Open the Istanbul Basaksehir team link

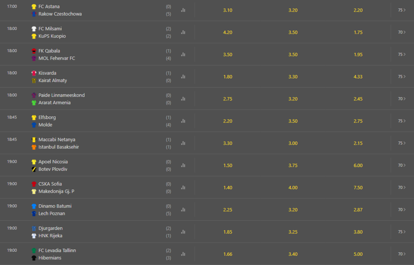(x=59, y=147)
